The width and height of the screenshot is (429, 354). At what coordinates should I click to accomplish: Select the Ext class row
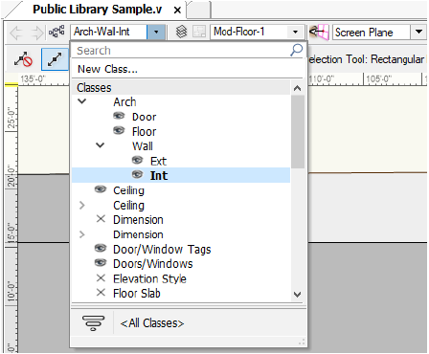pyautogui.click(x=181, y=161)
